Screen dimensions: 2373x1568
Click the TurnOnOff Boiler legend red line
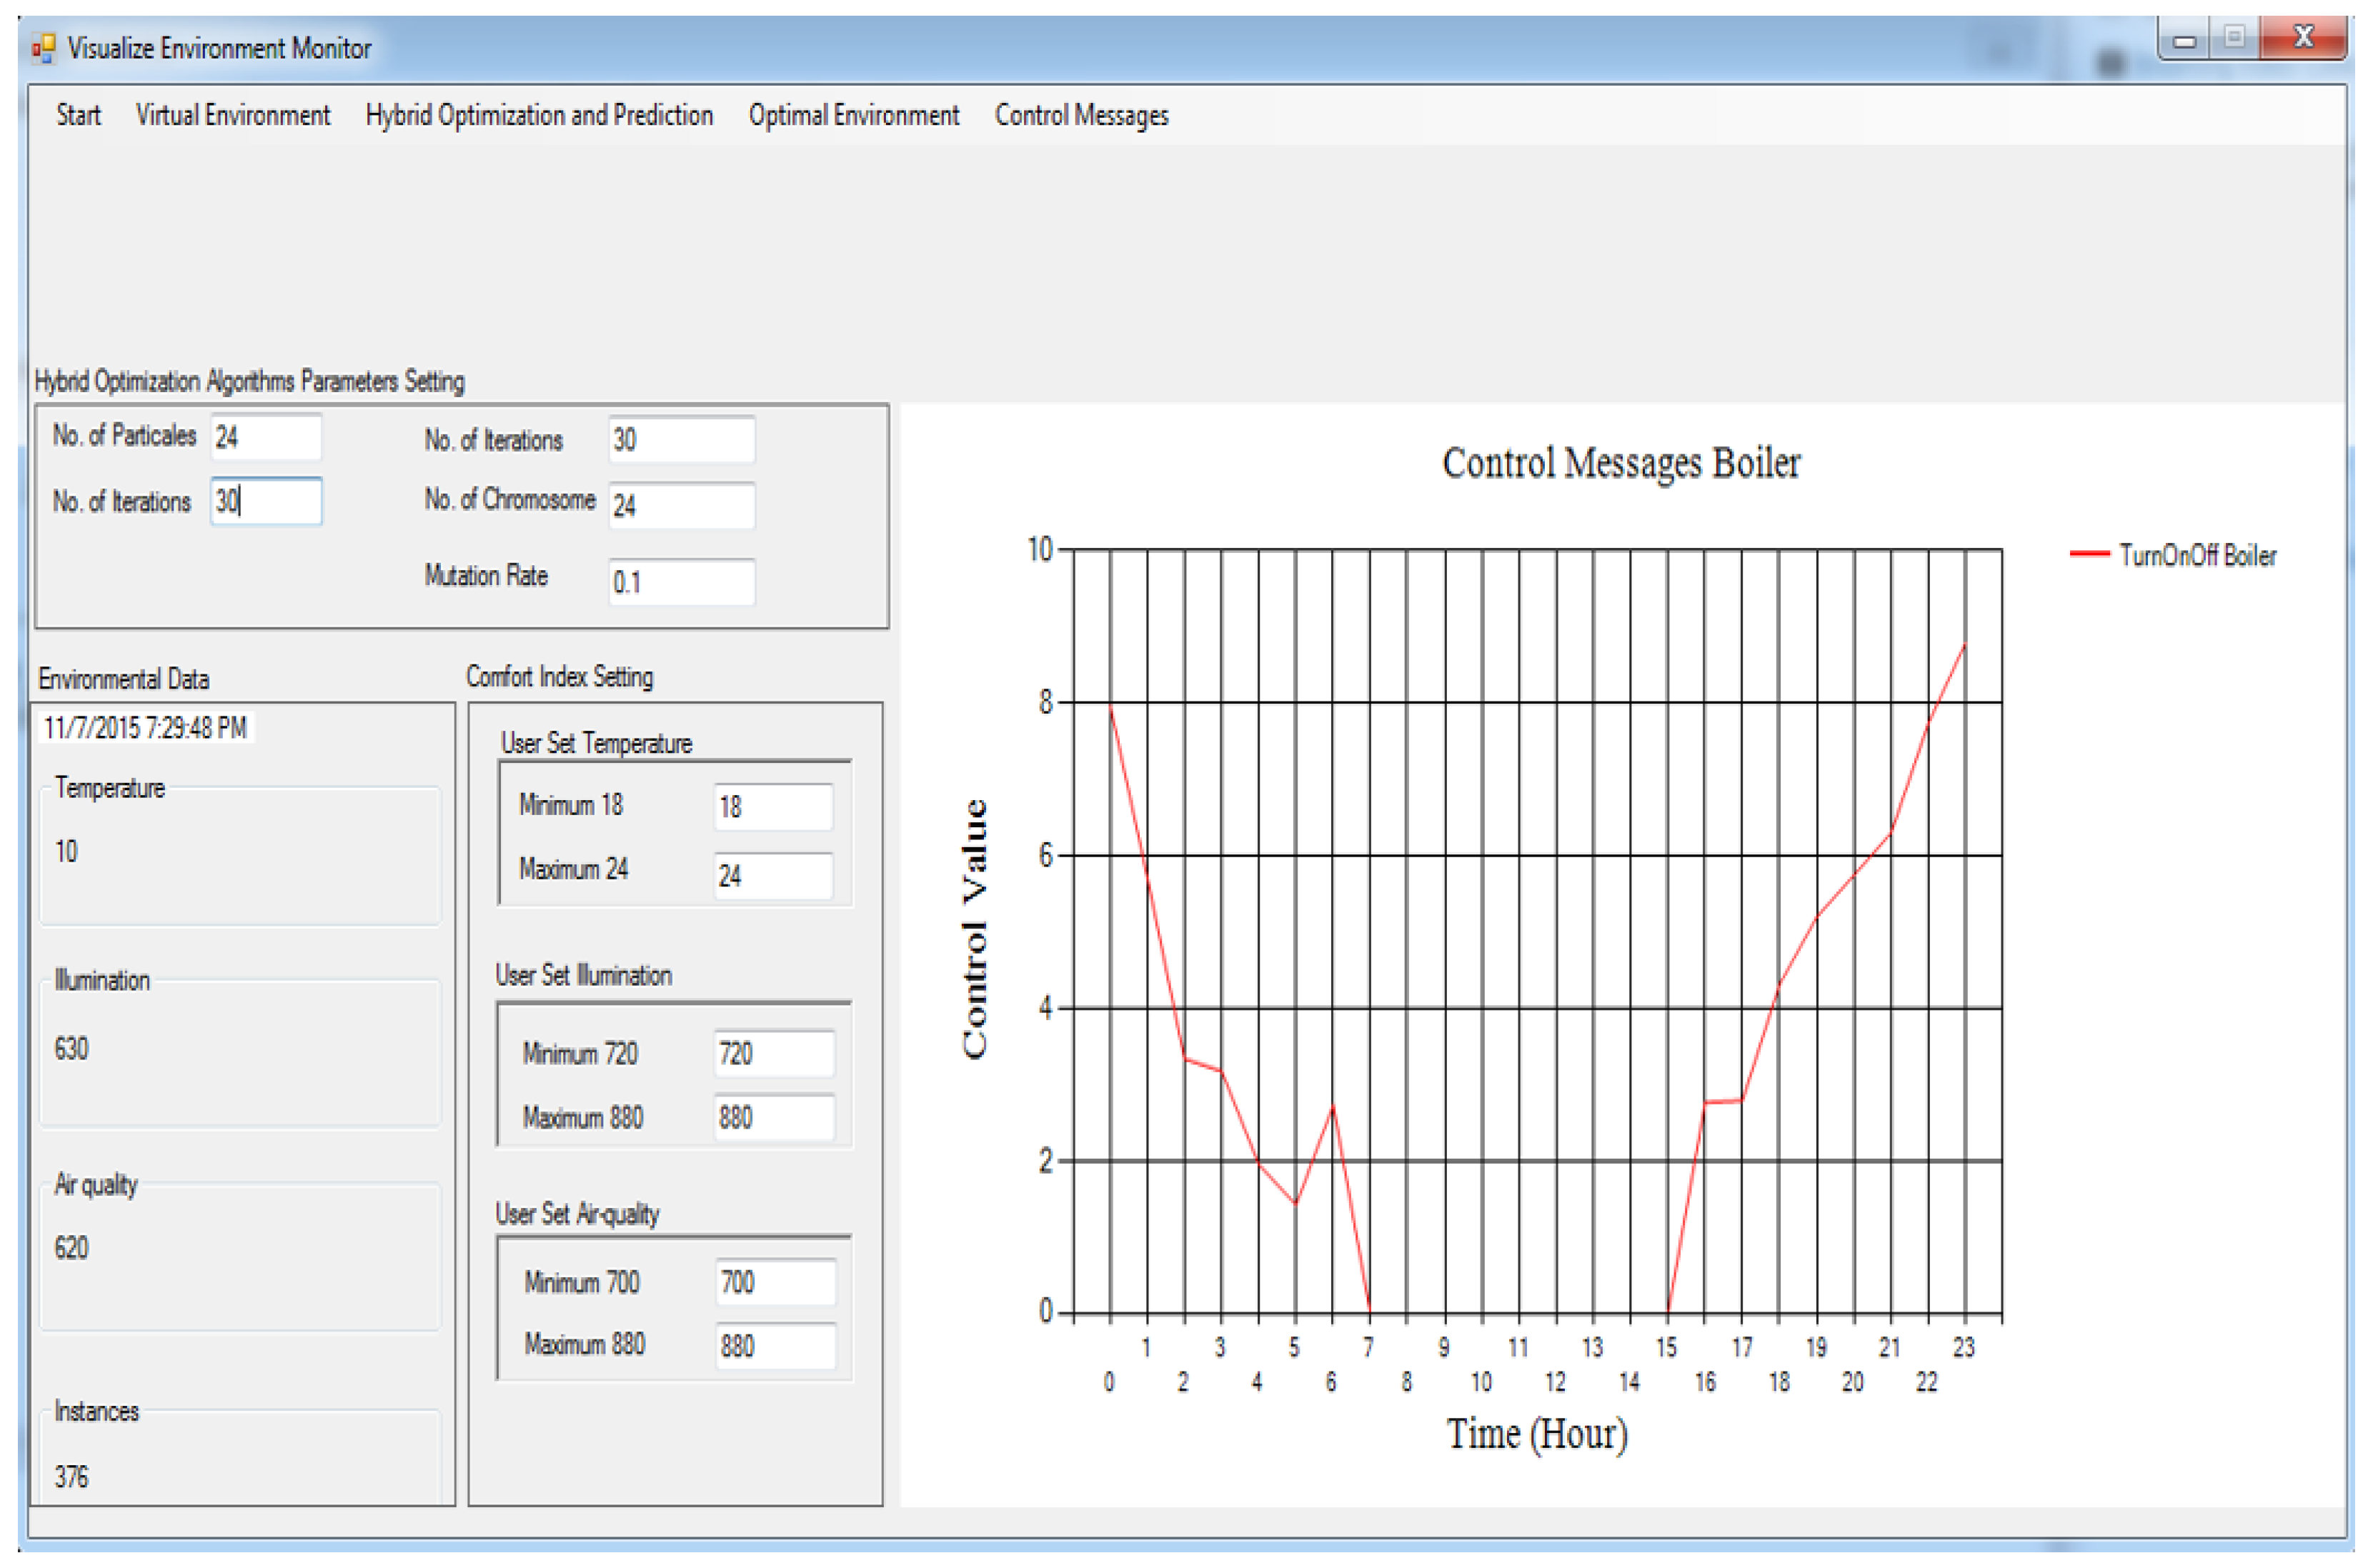point(2089,554)
